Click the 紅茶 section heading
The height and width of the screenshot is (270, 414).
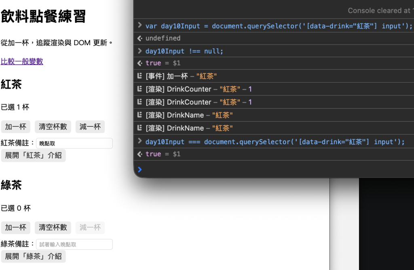[11, 84]
